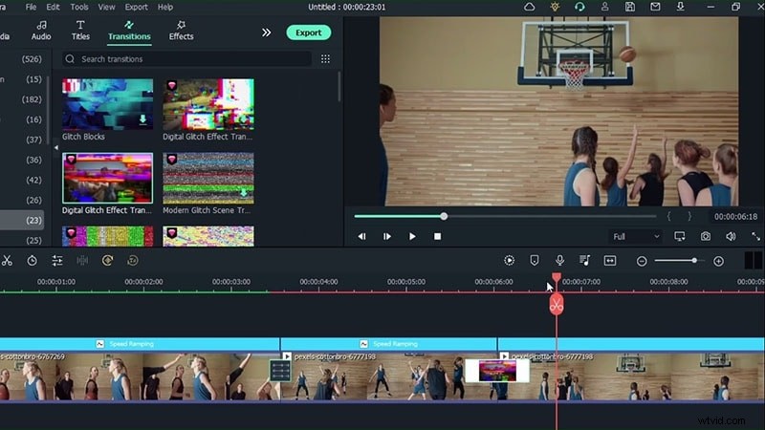Click the transition between first two clips
Image resolution: width=765 pixels, height=430 pixels.
[280, 372]
